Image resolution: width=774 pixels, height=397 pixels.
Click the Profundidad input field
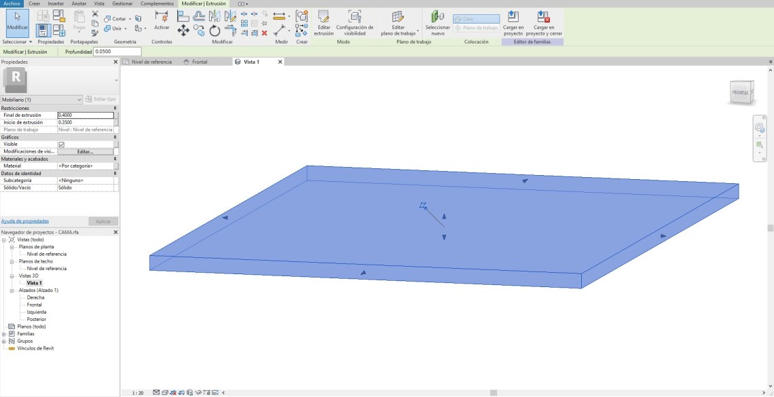click(x=117, y=52)
